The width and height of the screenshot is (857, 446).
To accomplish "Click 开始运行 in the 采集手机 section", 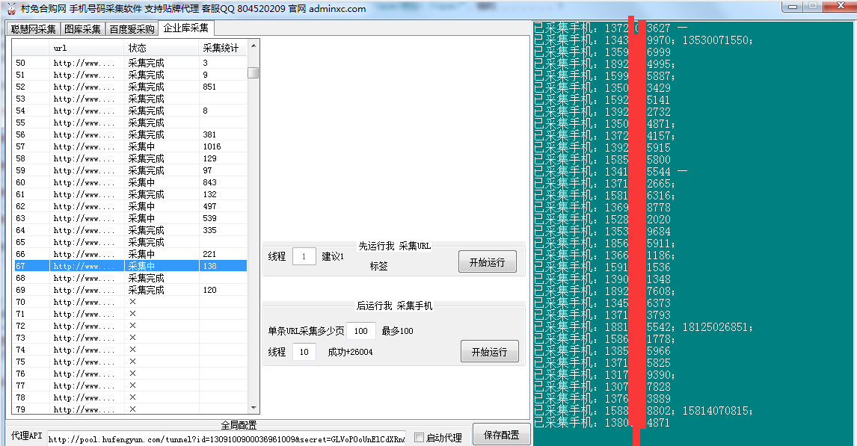I will pos(489,352).
